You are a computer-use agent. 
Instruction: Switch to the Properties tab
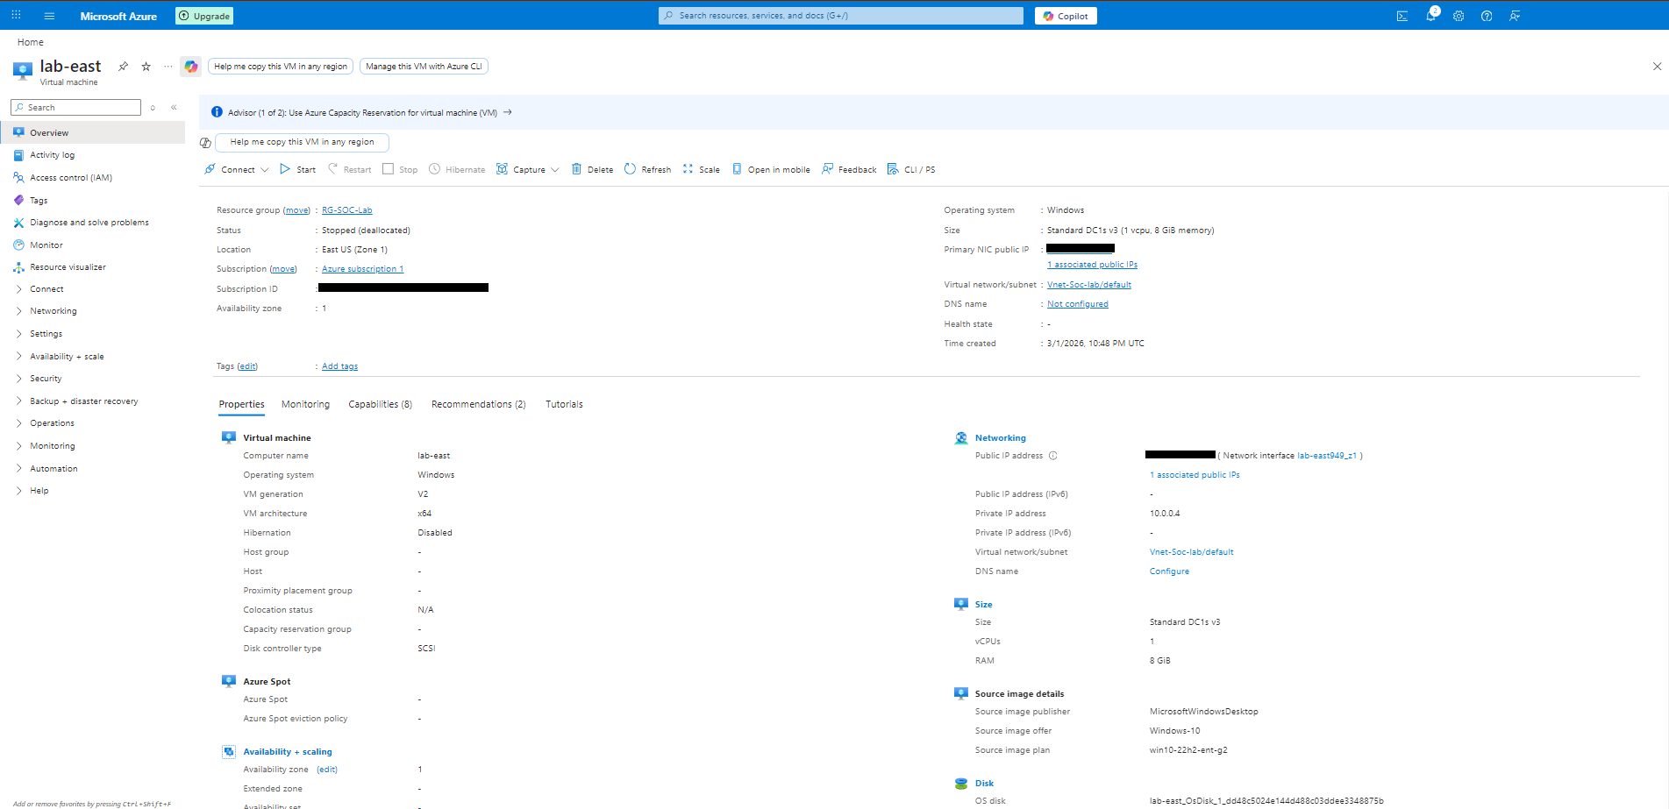(x=241, y=404)
